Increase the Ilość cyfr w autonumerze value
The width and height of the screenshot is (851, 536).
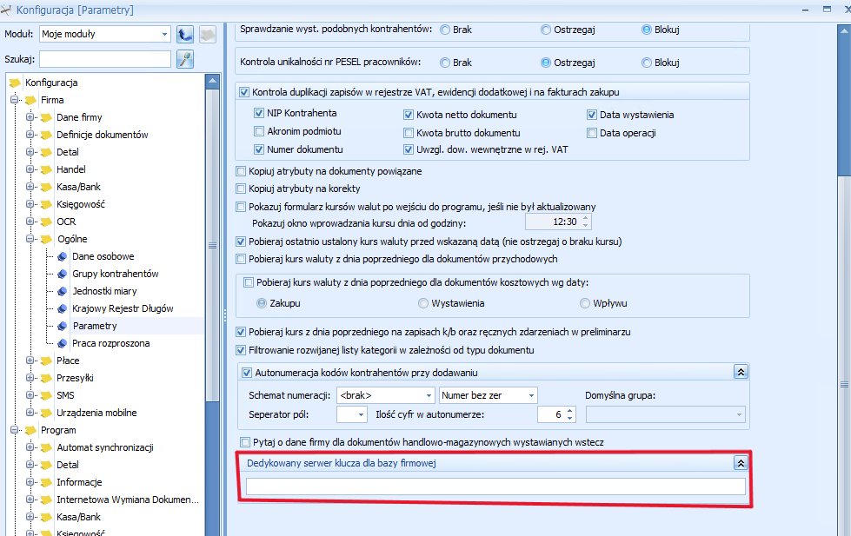pos(570,410)
